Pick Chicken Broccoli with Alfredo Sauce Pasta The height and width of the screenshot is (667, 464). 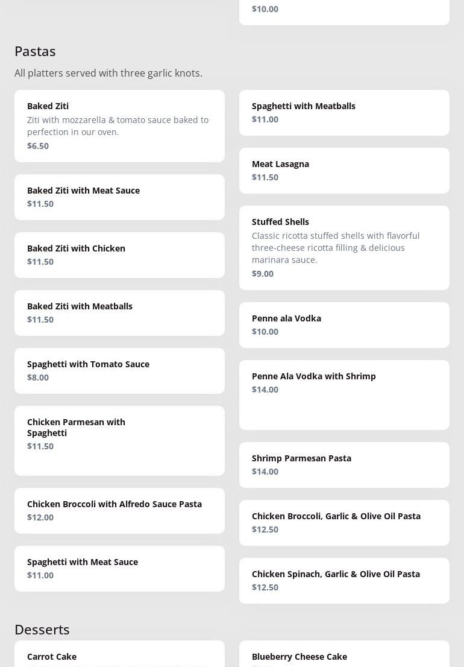point(119,510)
